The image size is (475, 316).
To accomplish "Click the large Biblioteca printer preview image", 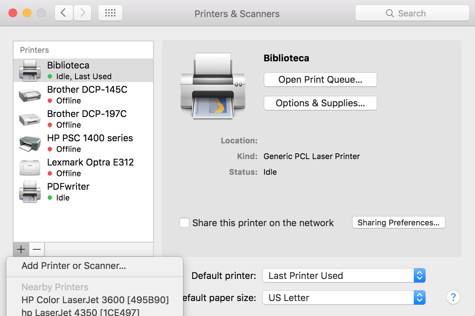I will pos(213,87).
